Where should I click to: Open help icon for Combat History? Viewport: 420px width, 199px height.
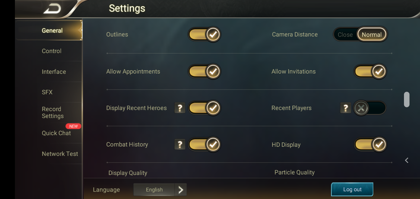[x=180, y=144]
